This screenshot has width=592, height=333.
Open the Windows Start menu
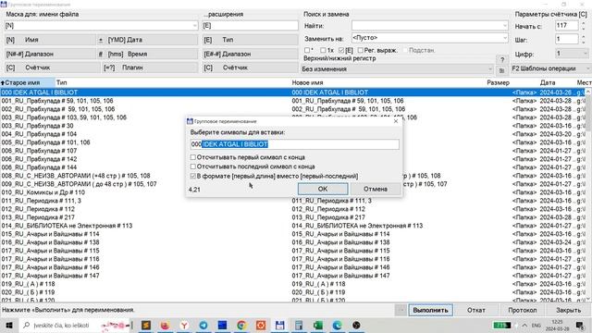click(x=9, y=325)
